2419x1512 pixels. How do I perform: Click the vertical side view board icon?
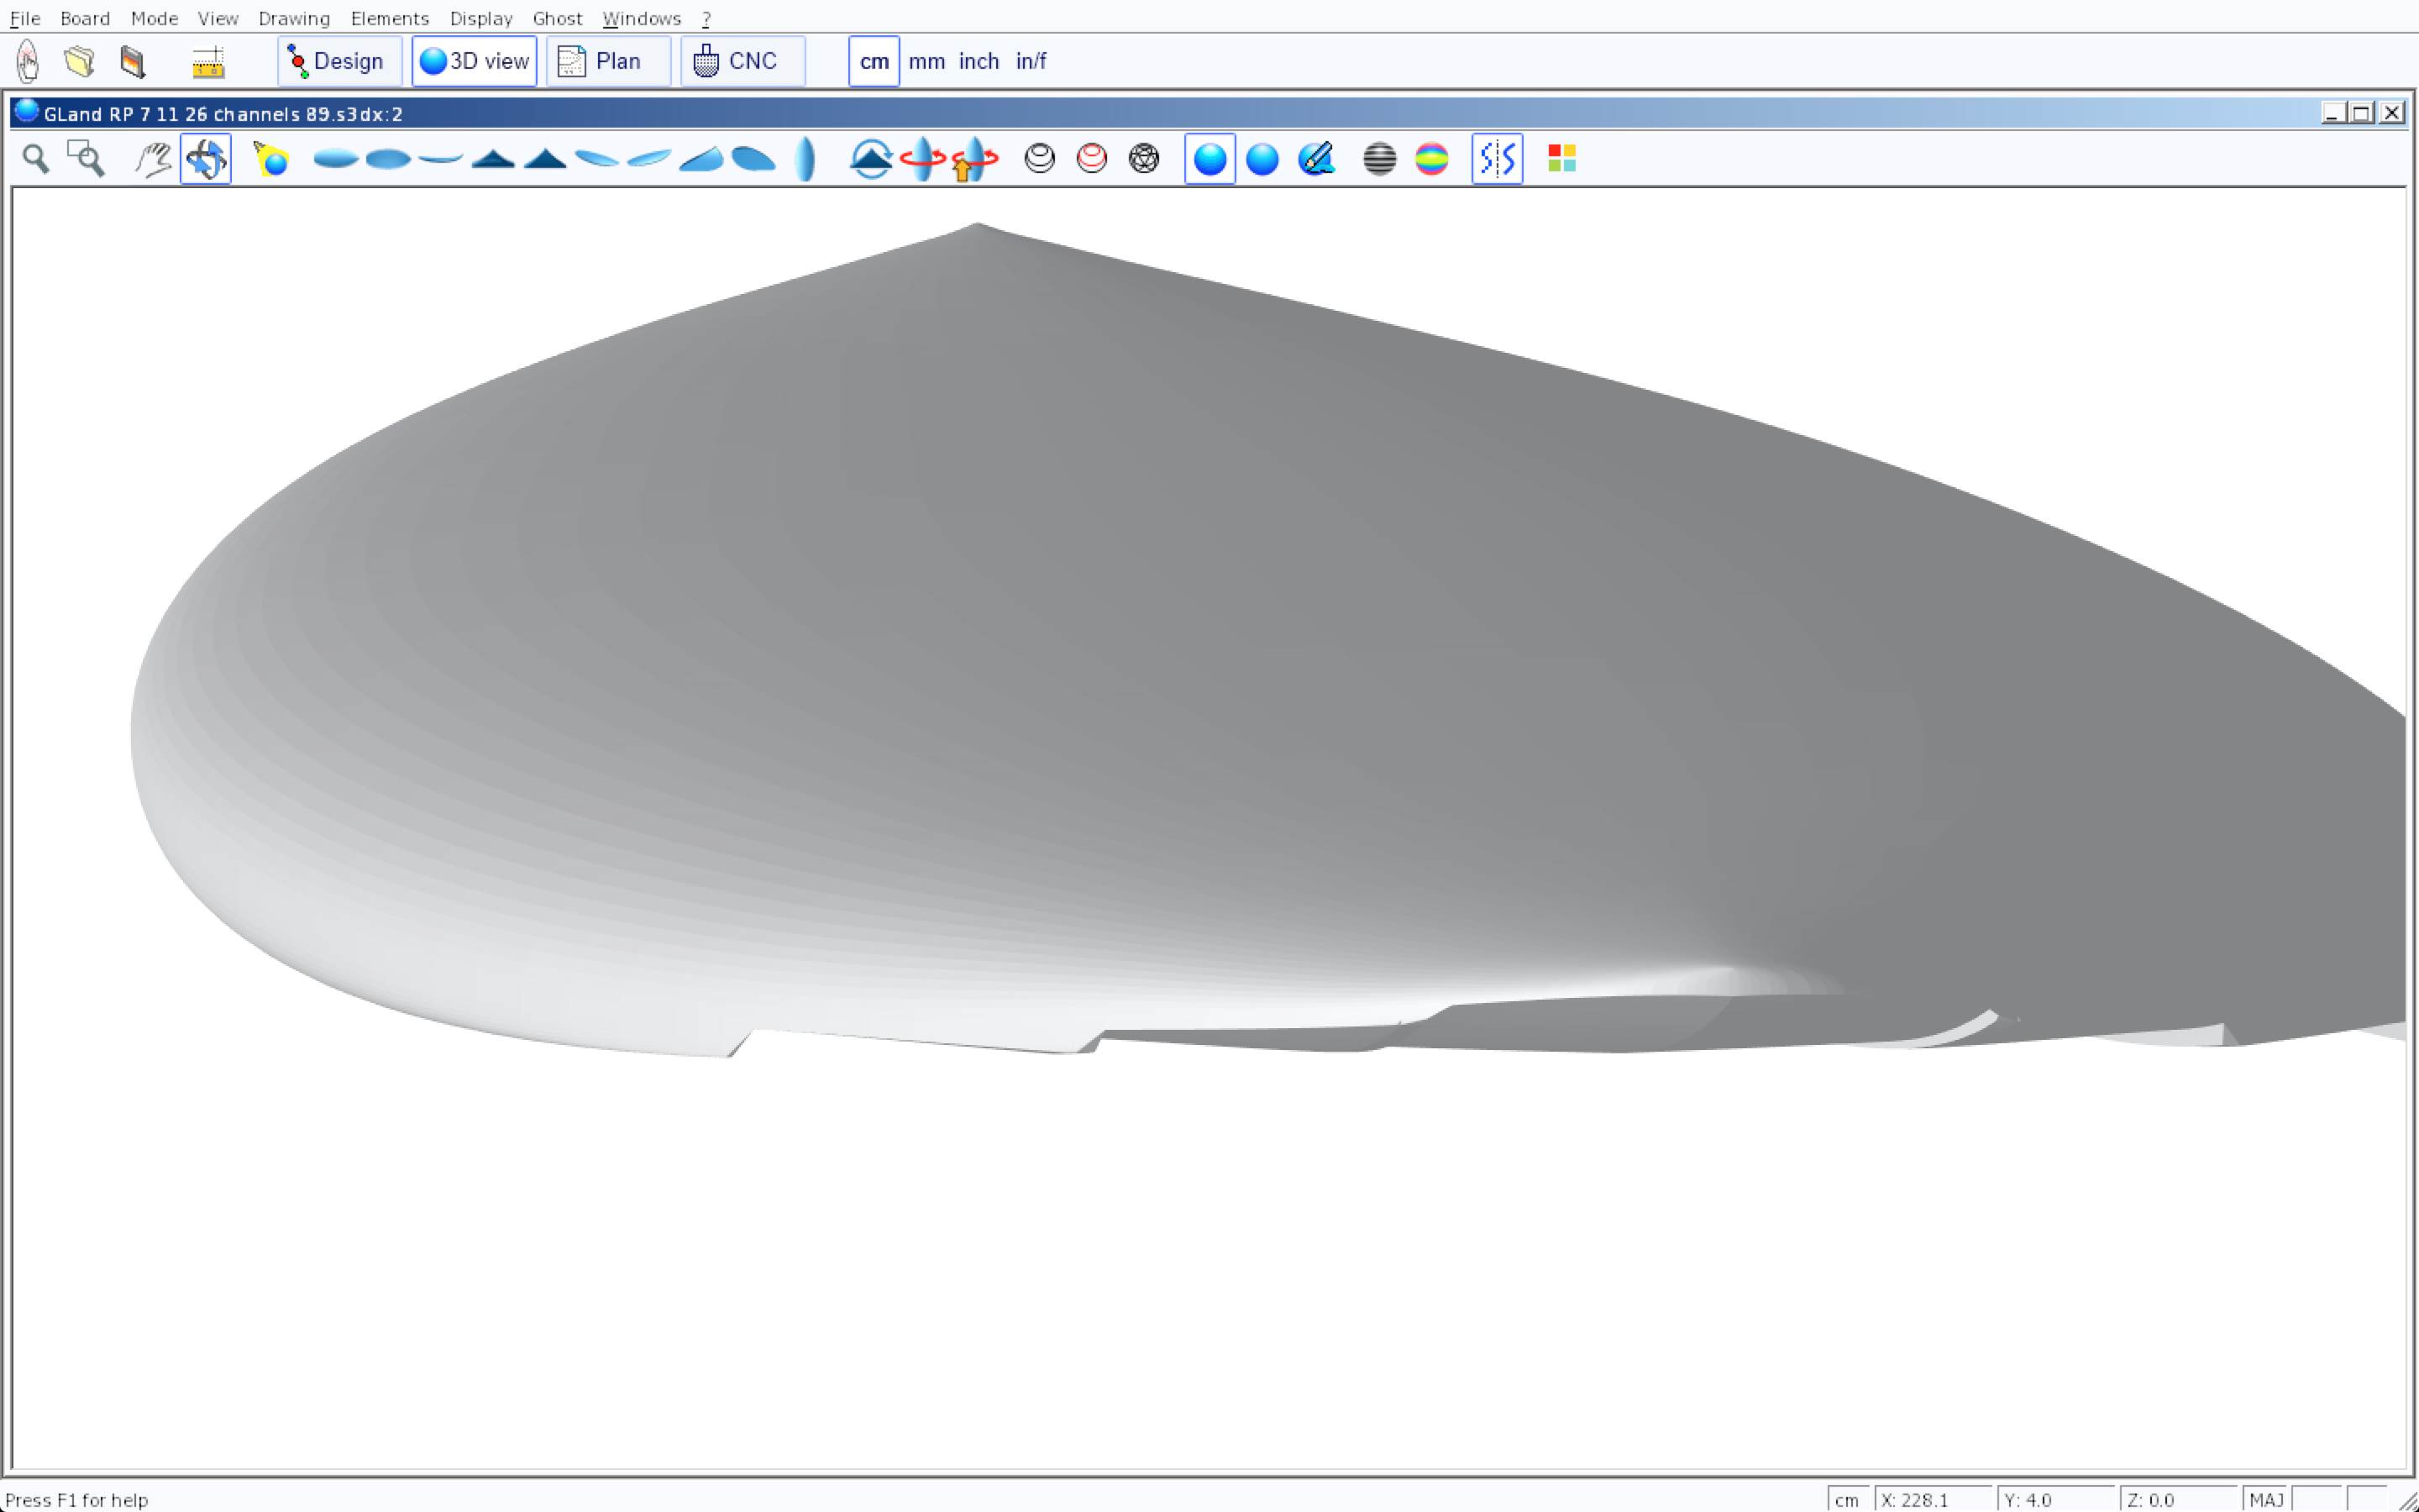pyautogui.click(x=805, y=159)
